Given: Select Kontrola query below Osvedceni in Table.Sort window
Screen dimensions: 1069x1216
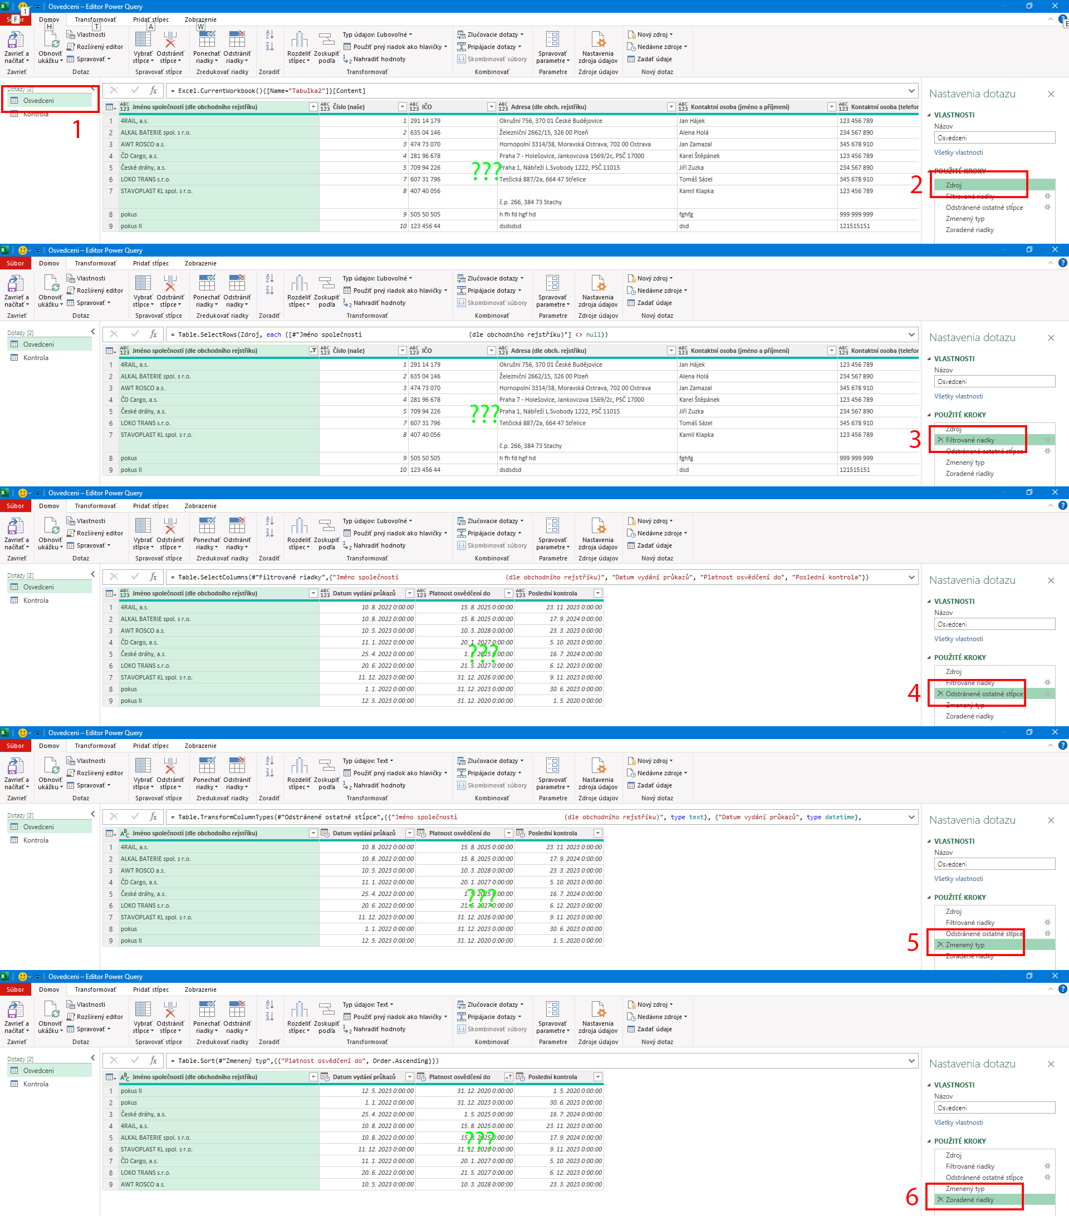Looking at the screenshot, I should coord(36,1084).
